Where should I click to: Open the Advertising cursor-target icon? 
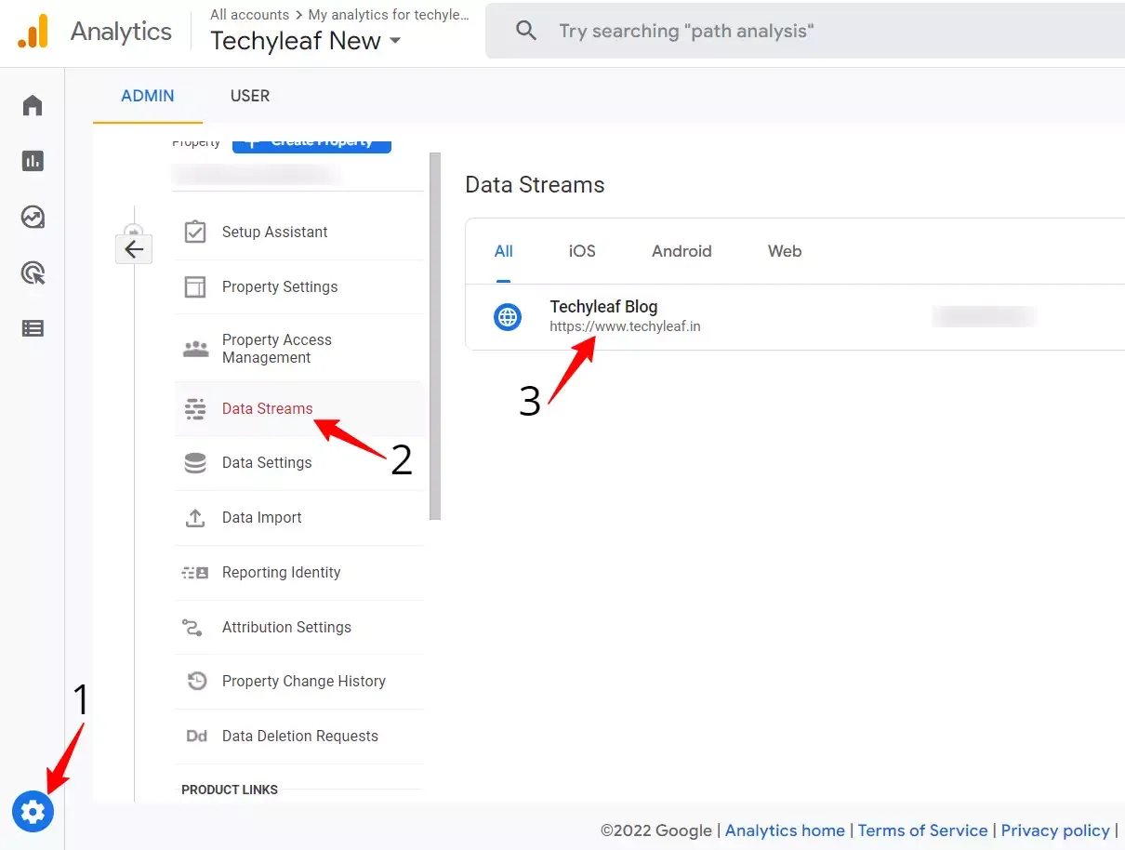pyautogui.click(x=33, y=272)
